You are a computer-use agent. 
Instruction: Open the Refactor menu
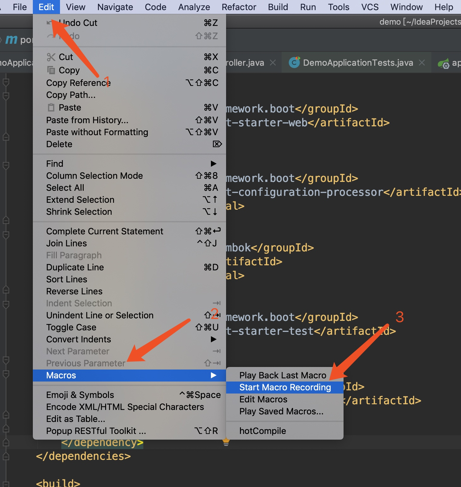click(239, 7)
